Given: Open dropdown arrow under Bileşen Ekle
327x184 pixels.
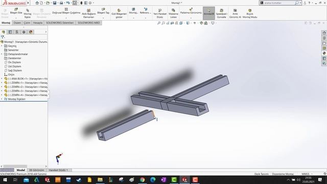Looking at the screenshot, I should pos(16,18).
